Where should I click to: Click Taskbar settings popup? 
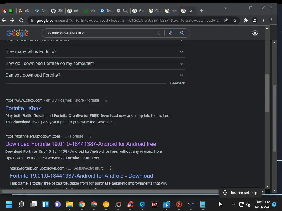point(240,193)
